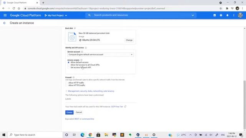Open the browser extensions puzzle icon
Screen dimensions: 246x138
[227, 8]
